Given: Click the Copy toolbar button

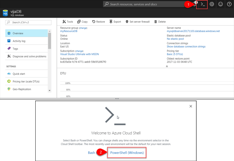Looking at the screenshot, I should coord(82,22).
